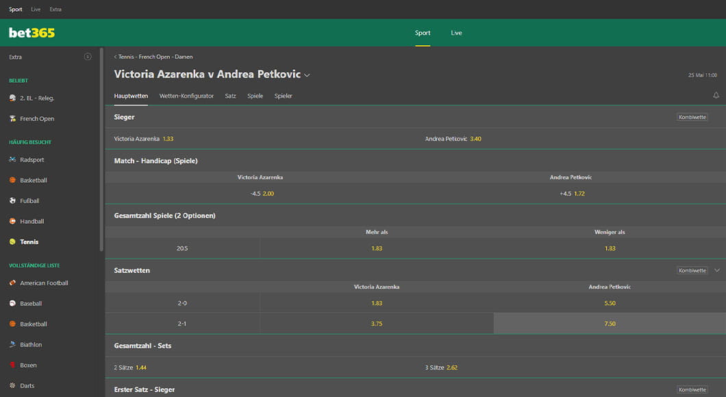This screenshot has height=397, width=726.
Task: Click the Radsport bicycle icon
Action: [x=12, y=159]
